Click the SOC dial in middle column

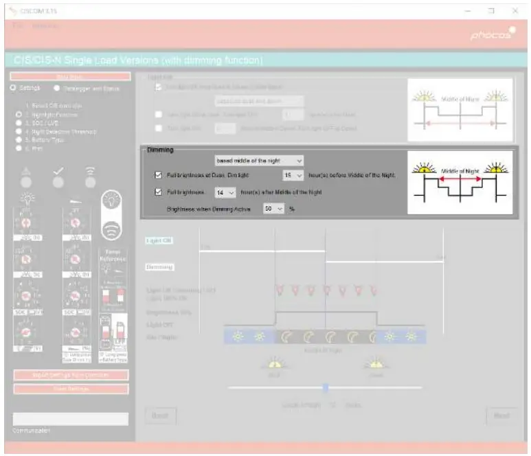75,296
